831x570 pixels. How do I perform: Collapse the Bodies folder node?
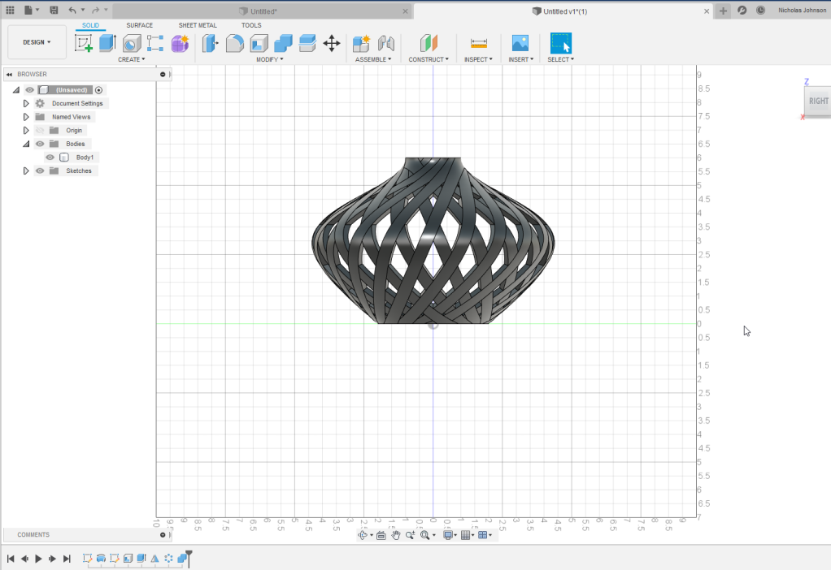point(26,144)
